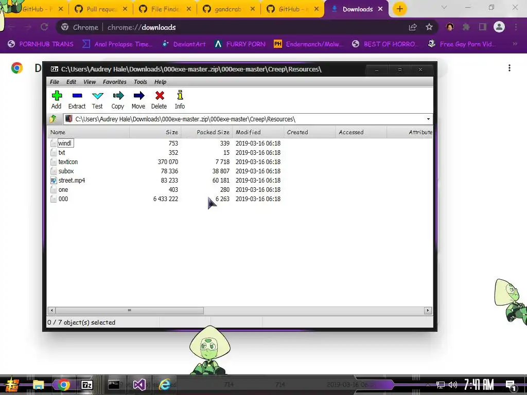Screen dimensions: 527x395
Task: Open the Tools menu
Action: point(140,82)
